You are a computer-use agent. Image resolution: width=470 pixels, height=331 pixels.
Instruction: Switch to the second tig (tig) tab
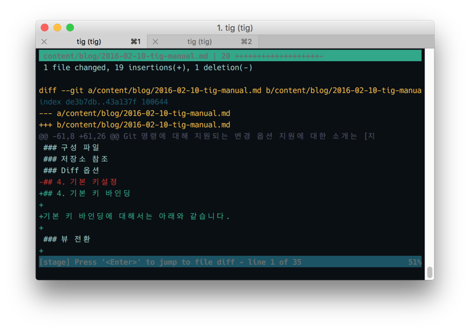(x=203, y=42)
